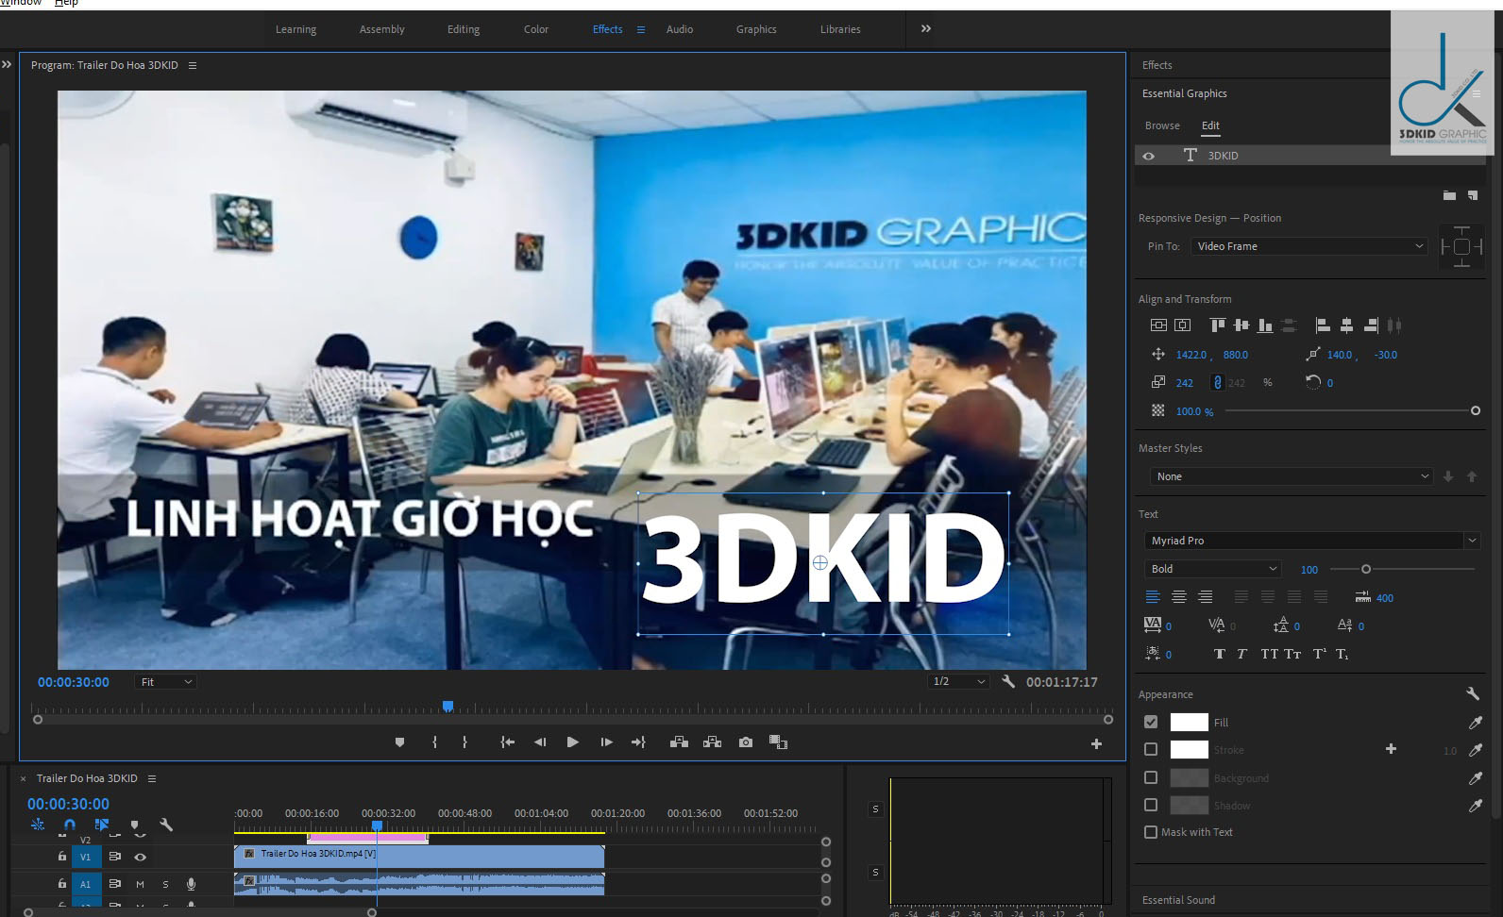
Task: Toggle the constrain scale proportions link
Action: (x=1217, y=382)
